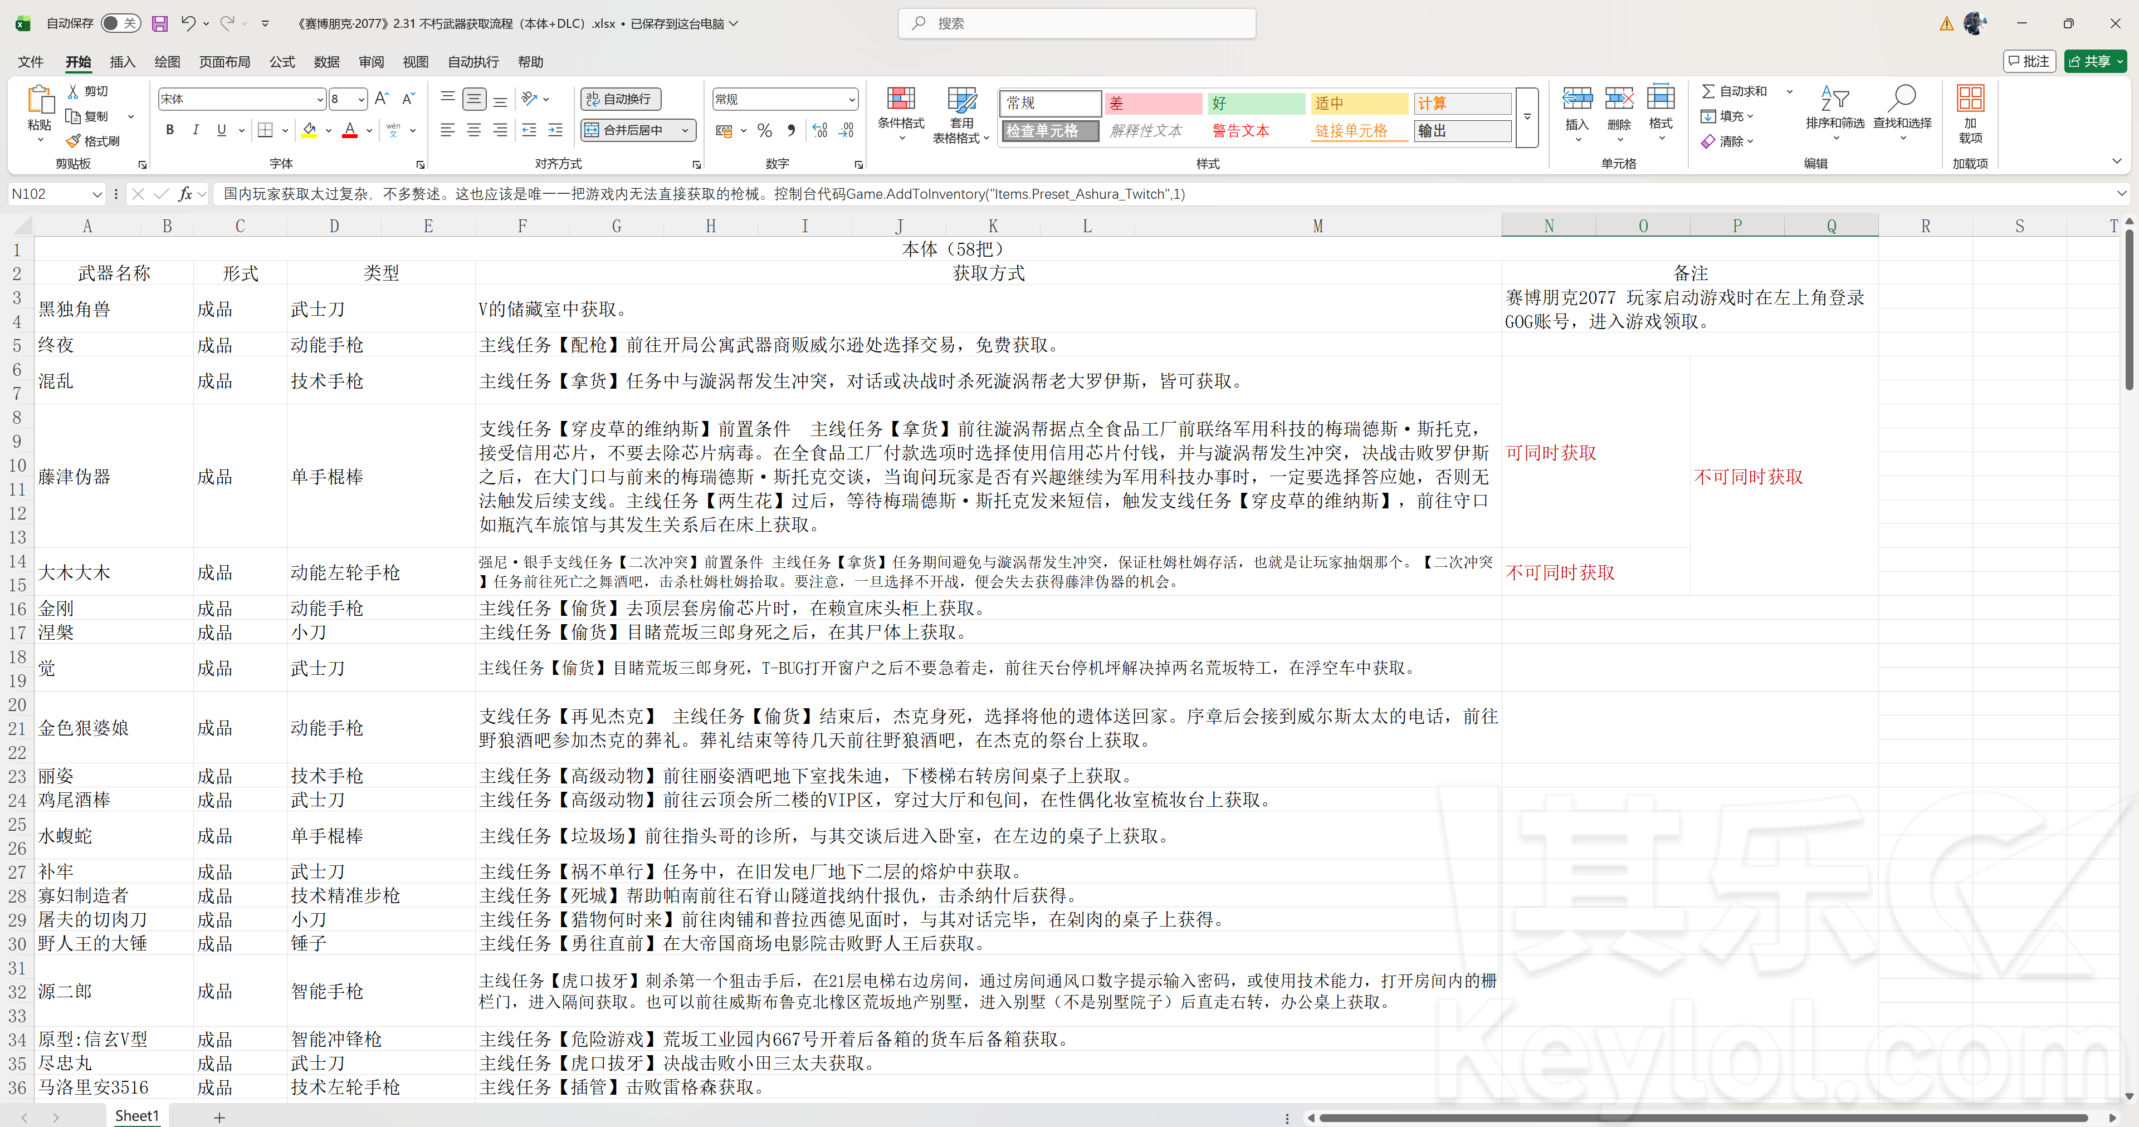Click the 共享 (Share) button

click(2091, 61)
